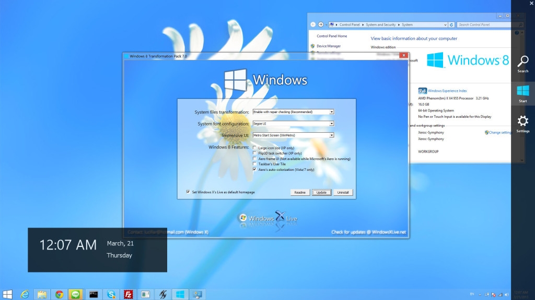Focus the Search Control Panel field
Viewport: 535px width, 300px height.
(490, 25)
